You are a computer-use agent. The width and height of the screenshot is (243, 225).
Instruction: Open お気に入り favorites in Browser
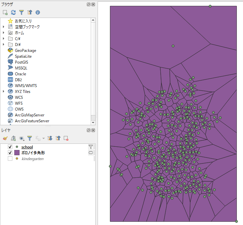coord(23,21)
